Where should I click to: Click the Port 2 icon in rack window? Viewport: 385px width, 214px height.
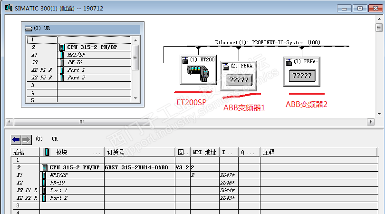click(x=62, y=78)
